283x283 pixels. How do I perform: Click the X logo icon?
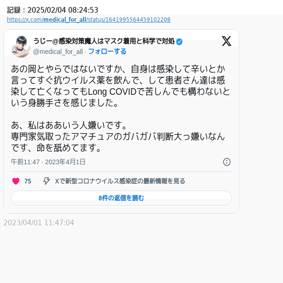pyautogui.click(x=227, y=41)
